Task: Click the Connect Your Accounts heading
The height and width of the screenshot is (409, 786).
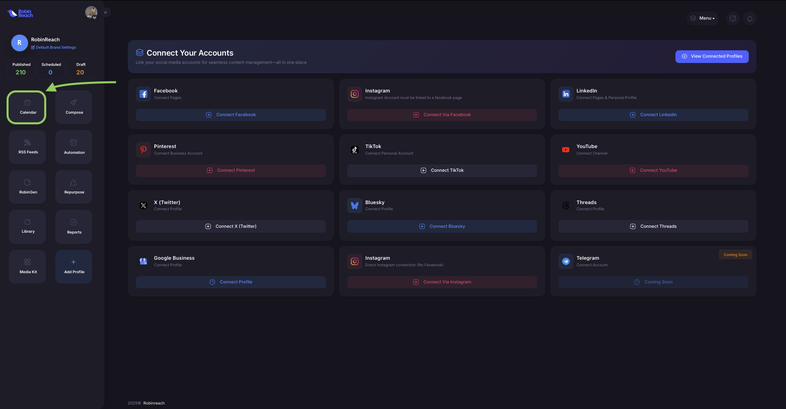Action: [x=190, y=53]
